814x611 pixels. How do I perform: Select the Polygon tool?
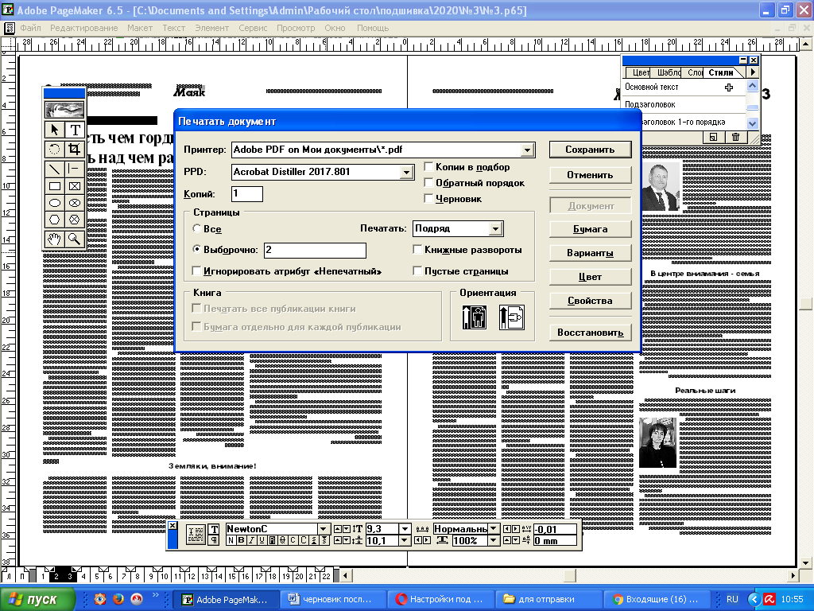(55, 220)
